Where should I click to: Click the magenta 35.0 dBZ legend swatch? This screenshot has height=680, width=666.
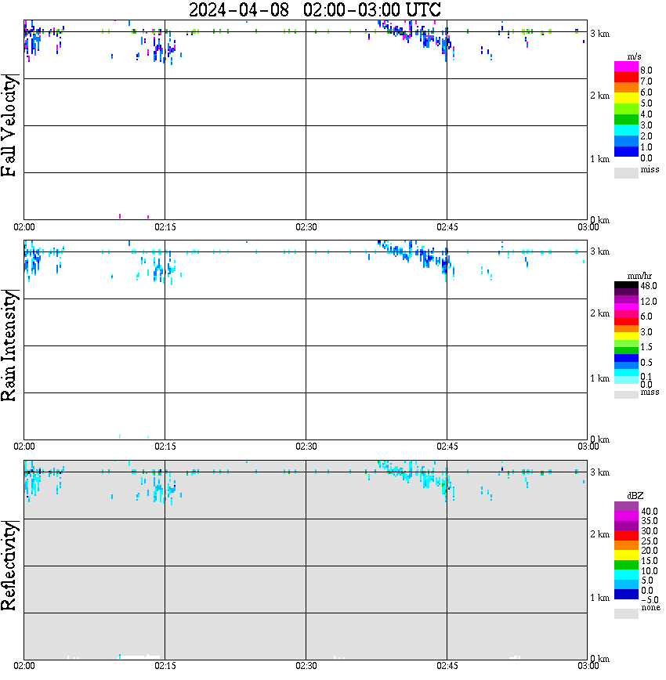coord(626,516)
